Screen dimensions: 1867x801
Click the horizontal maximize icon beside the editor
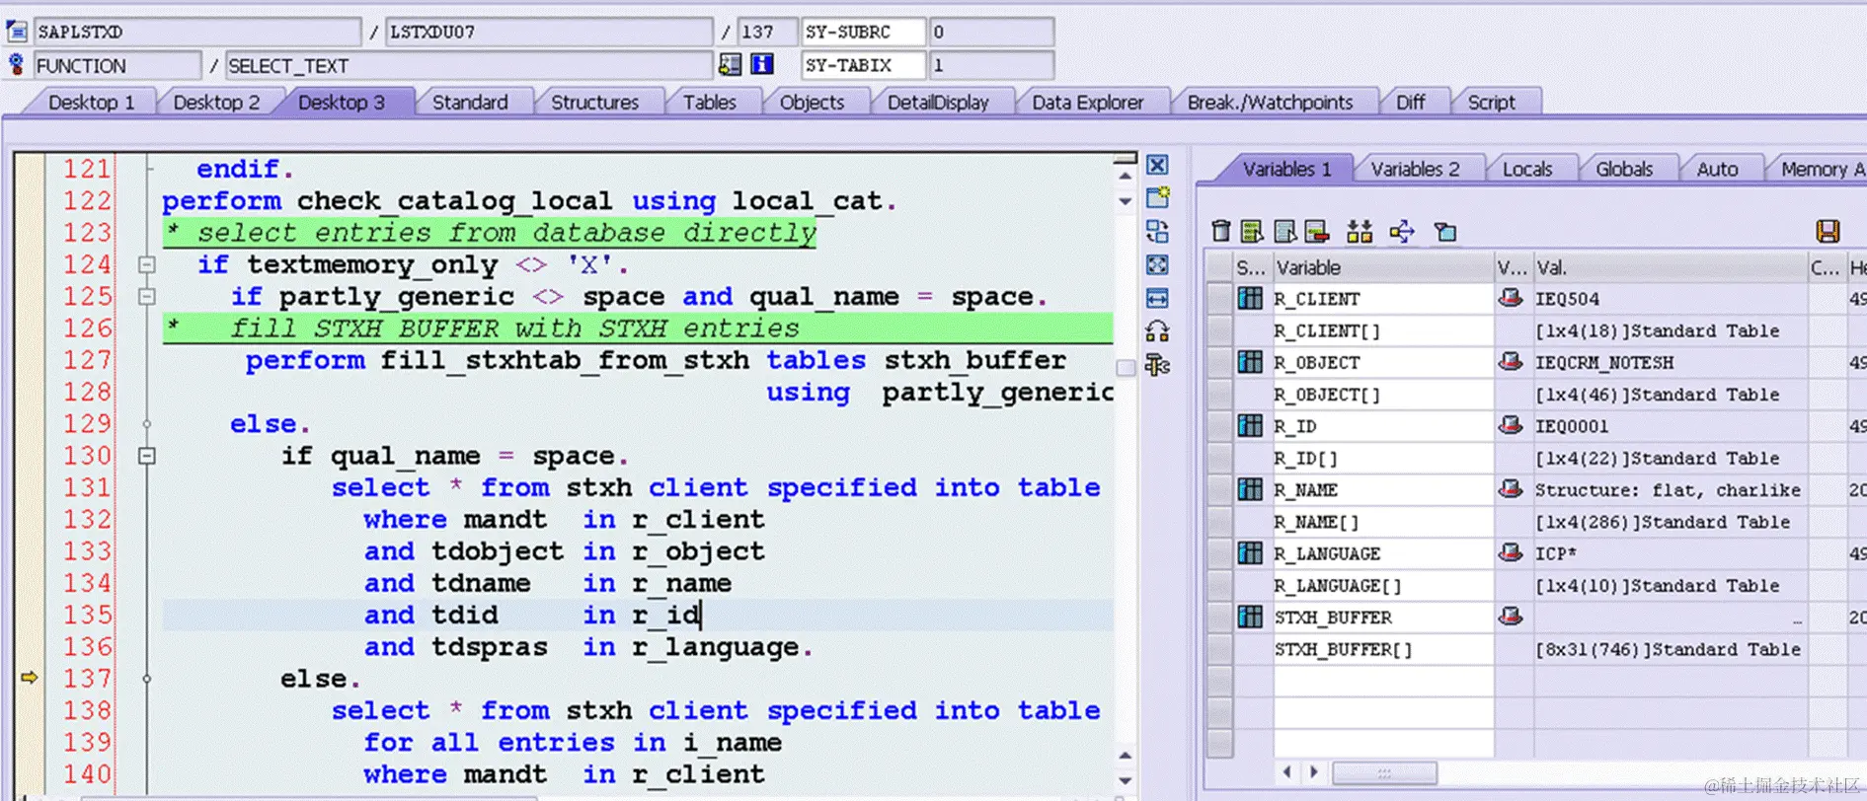[1157, 298]
